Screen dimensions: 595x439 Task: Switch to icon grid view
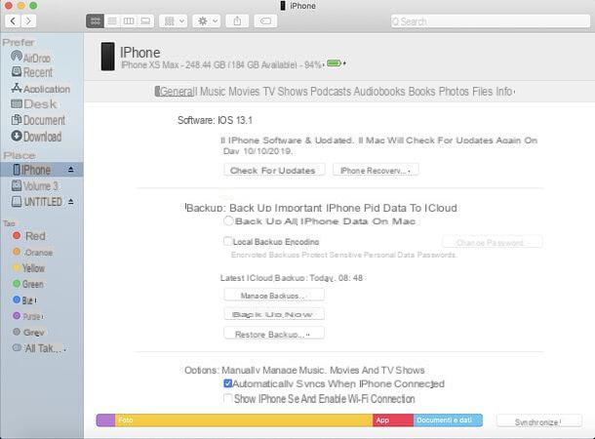[x=96, y=20]
